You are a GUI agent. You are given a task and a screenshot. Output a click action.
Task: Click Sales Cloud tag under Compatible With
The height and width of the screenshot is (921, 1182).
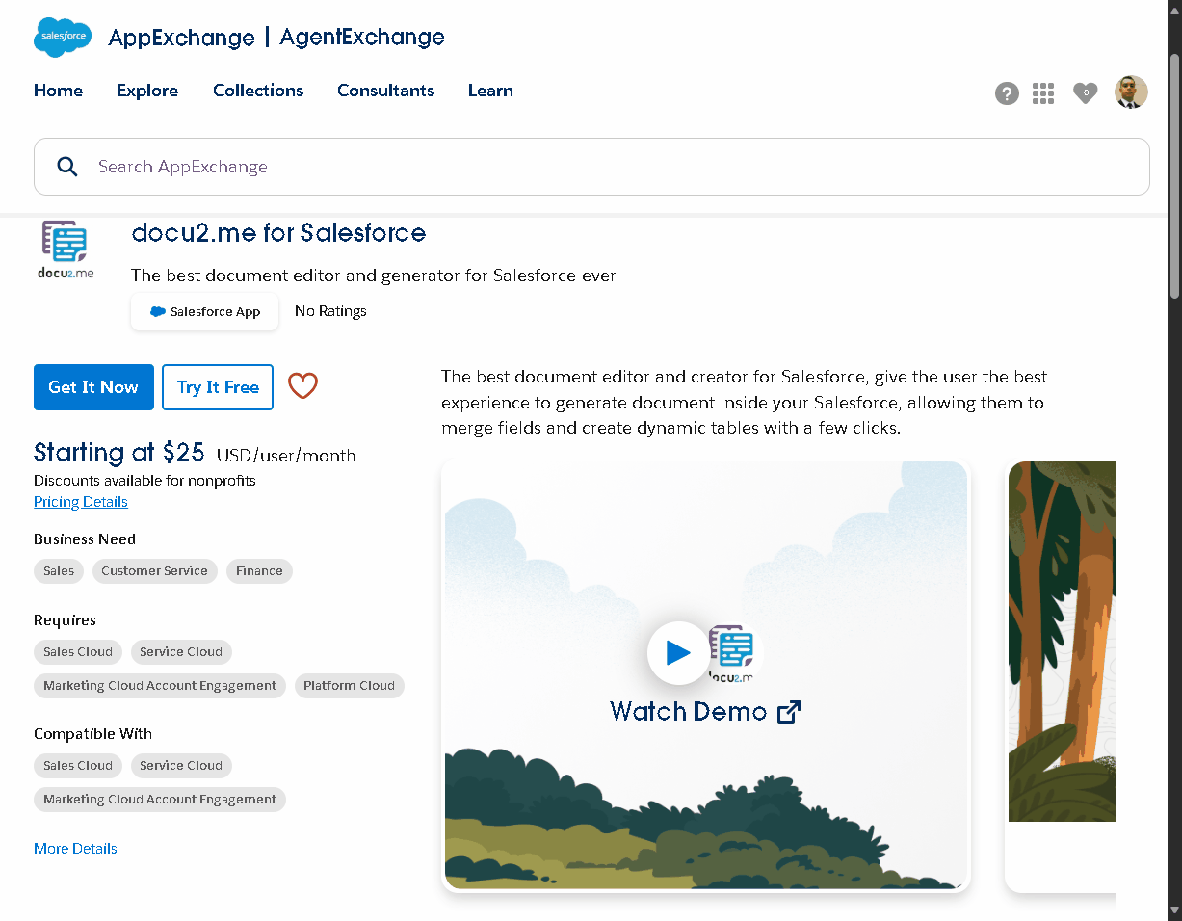coord(78,766)
